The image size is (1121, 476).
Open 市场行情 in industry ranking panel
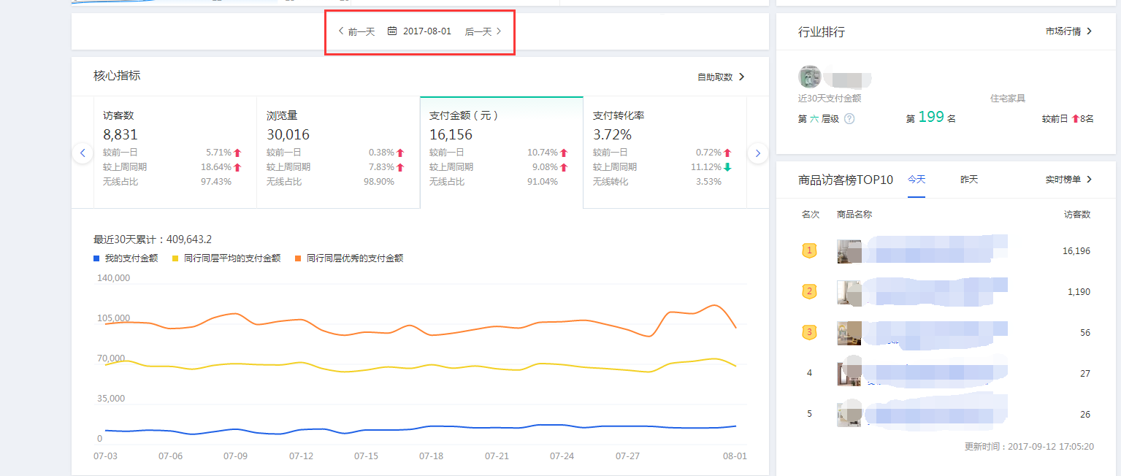pyautogui.click(x=1068, y=31)
